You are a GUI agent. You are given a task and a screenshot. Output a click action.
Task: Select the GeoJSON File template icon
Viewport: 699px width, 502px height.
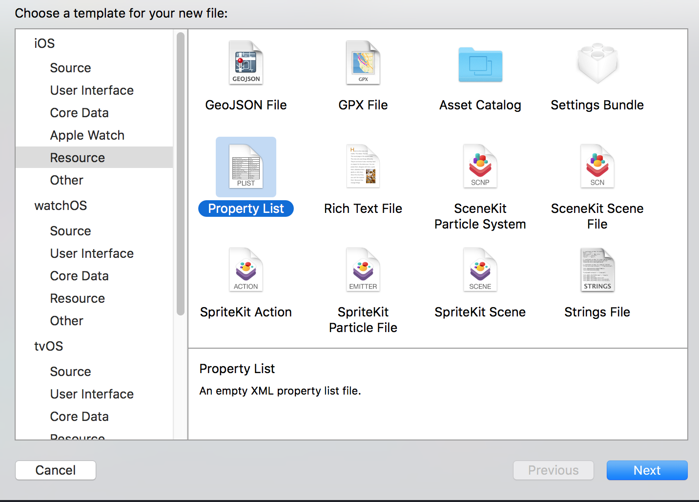pos(246,63)
